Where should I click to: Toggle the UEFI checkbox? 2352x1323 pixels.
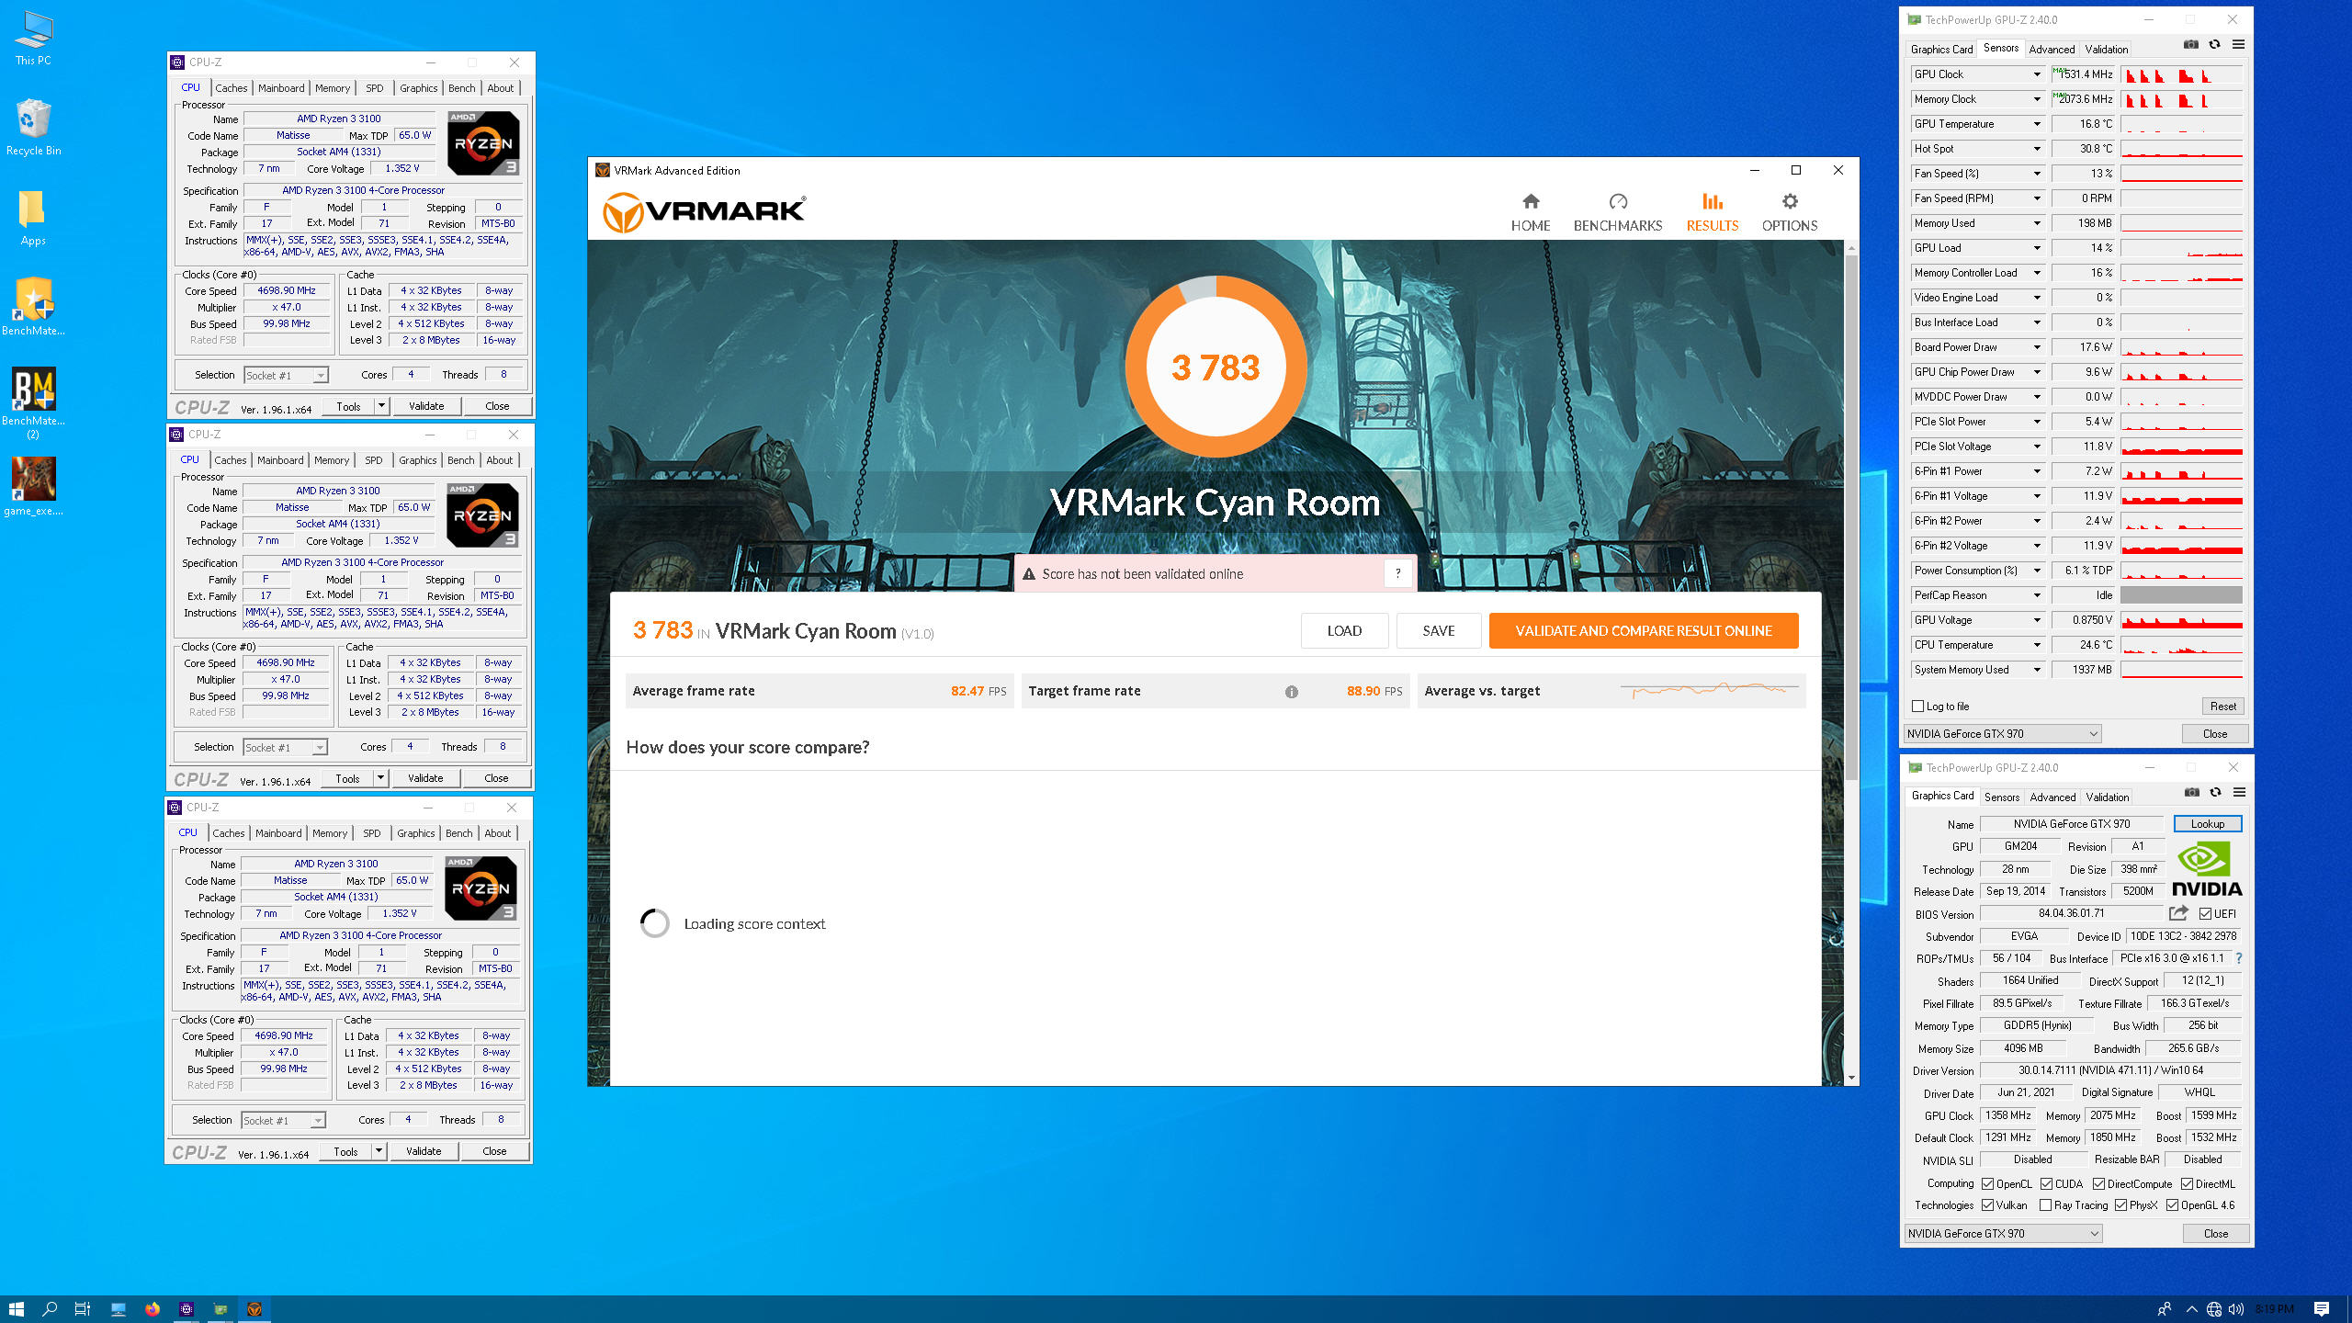[2205, 914]
